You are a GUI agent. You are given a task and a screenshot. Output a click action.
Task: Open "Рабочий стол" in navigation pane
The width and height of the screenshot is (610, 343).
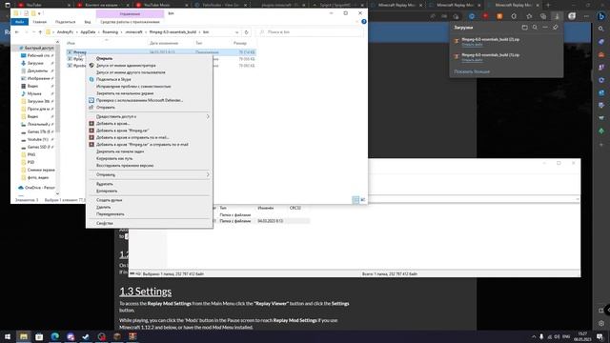(37, 55)
